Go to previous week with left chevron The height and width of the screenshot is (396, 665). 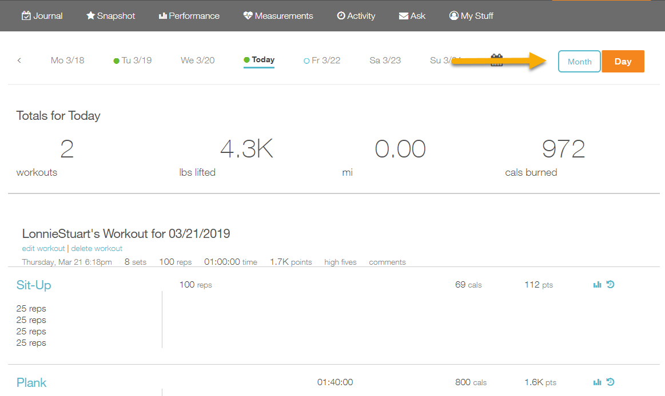tap(19, 60)
